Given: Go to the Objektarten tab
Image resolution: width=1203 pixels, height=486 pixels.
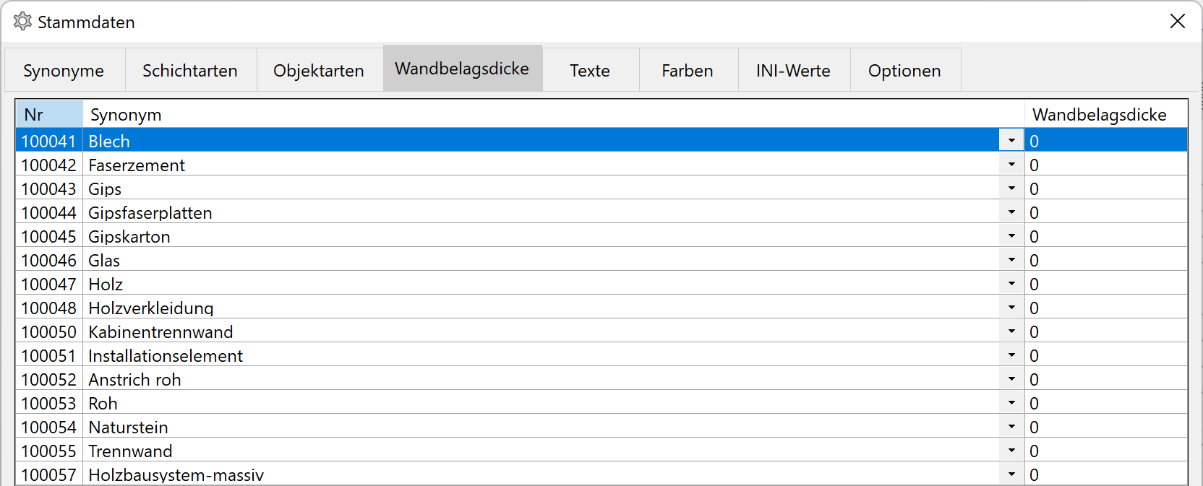Looking at the screenshot, I should coord(318,71).
